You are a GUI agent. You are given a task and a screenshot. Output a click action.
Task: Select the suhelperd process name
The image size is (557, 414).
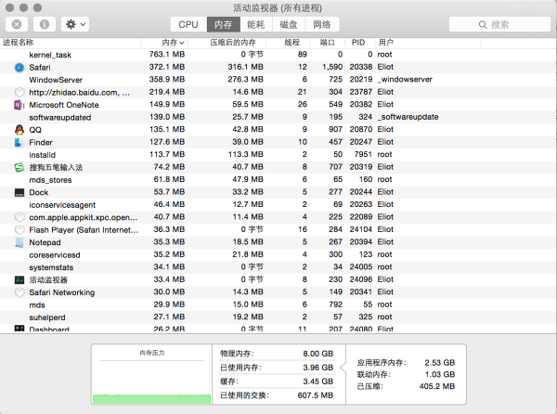click(x=47, y=317)
